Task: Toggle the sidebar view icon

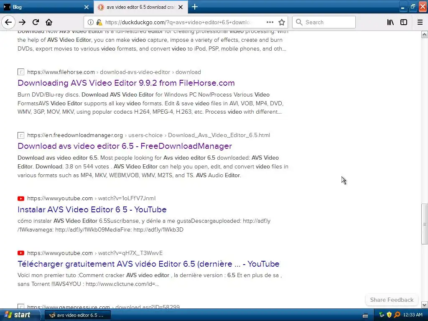Action: pyautogui.click(x=404, y=22)
